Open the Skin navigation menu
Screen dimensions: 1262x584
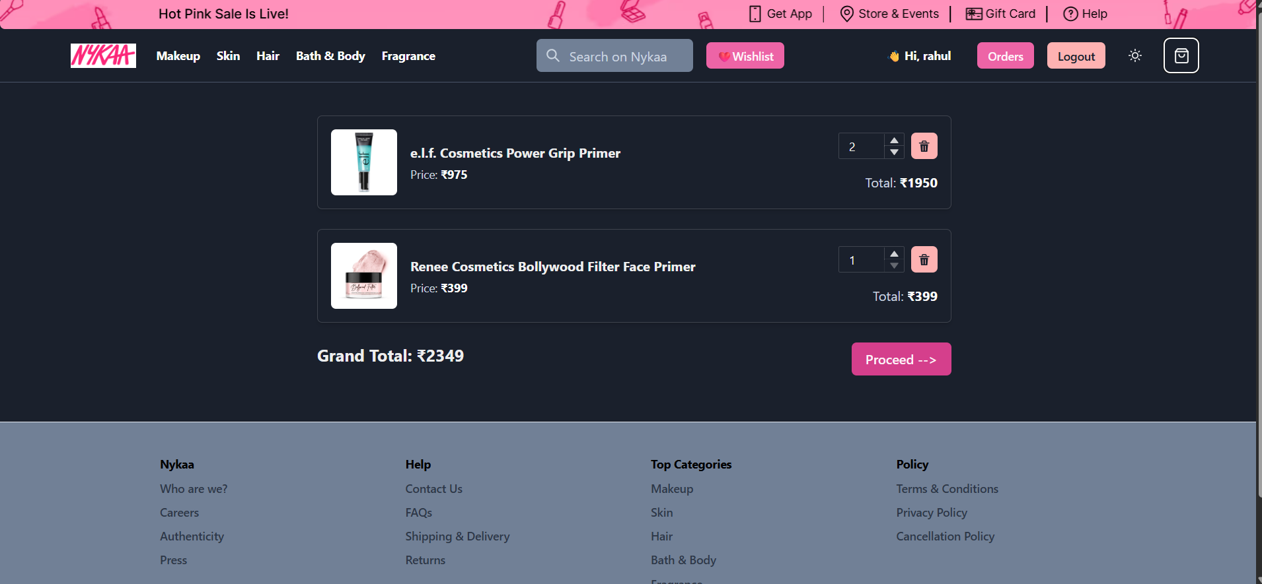[x=228, y=56]
